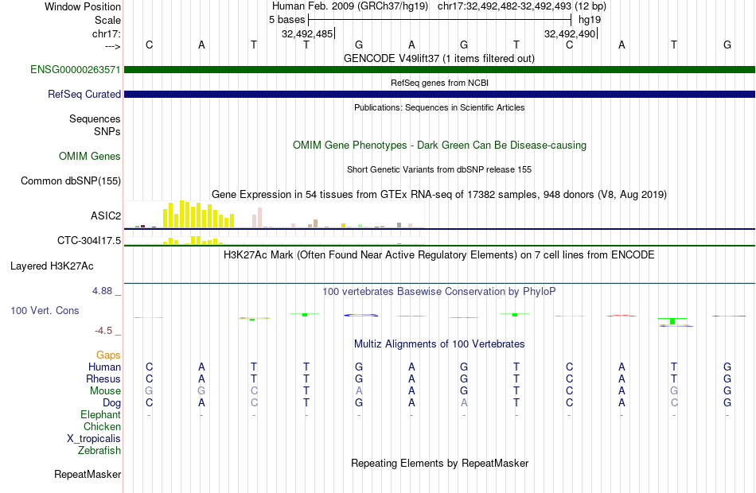Click the CTC-304I17.5 GTEx bar chart
The height and width of the screenshot is (493, 756).
point(275,240)
